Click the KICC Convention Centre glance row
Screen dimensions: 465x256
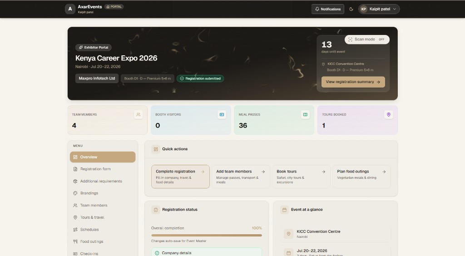point(336,234)
